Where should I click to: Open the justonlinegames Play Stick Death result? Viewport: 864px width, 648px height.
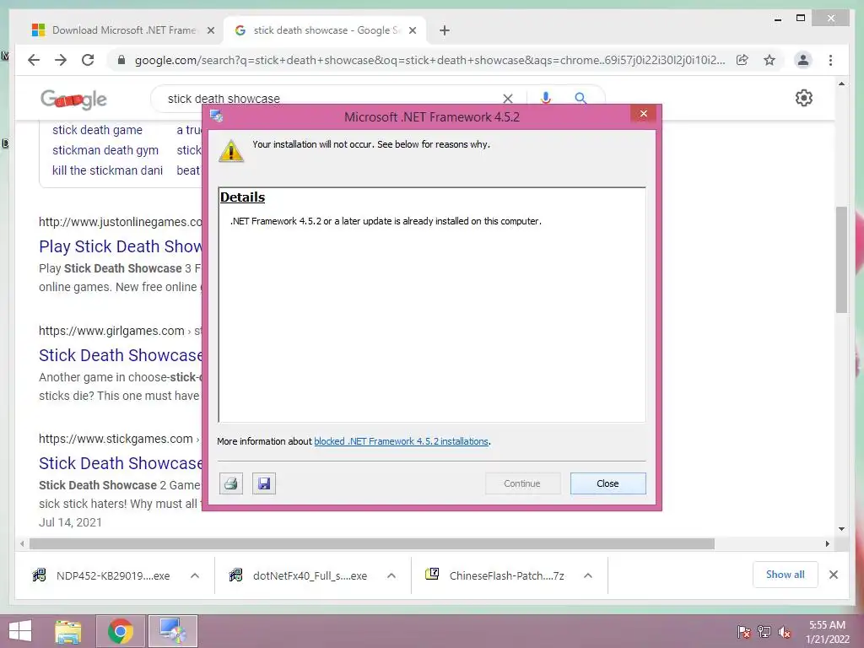(120, 246)
